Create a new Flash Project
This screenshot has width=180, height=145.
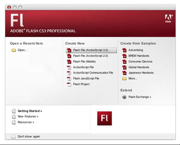pos(81,84)
